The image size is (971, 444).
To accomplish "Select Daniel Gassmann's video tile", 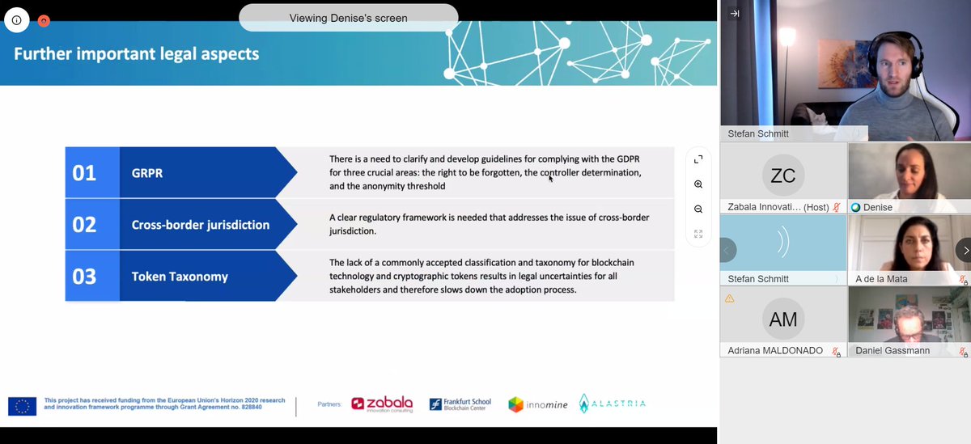I will [x=910, y=322].
